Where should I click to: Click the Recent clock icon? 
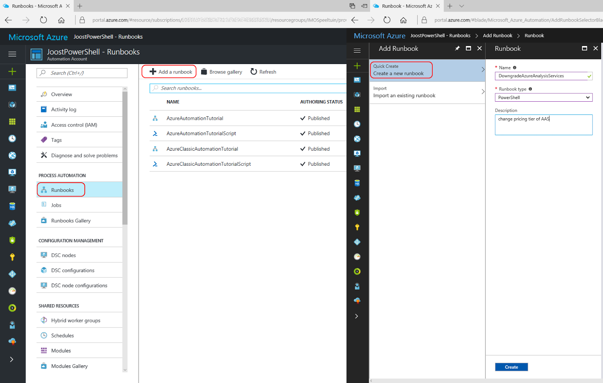click(x=12, y=138)
